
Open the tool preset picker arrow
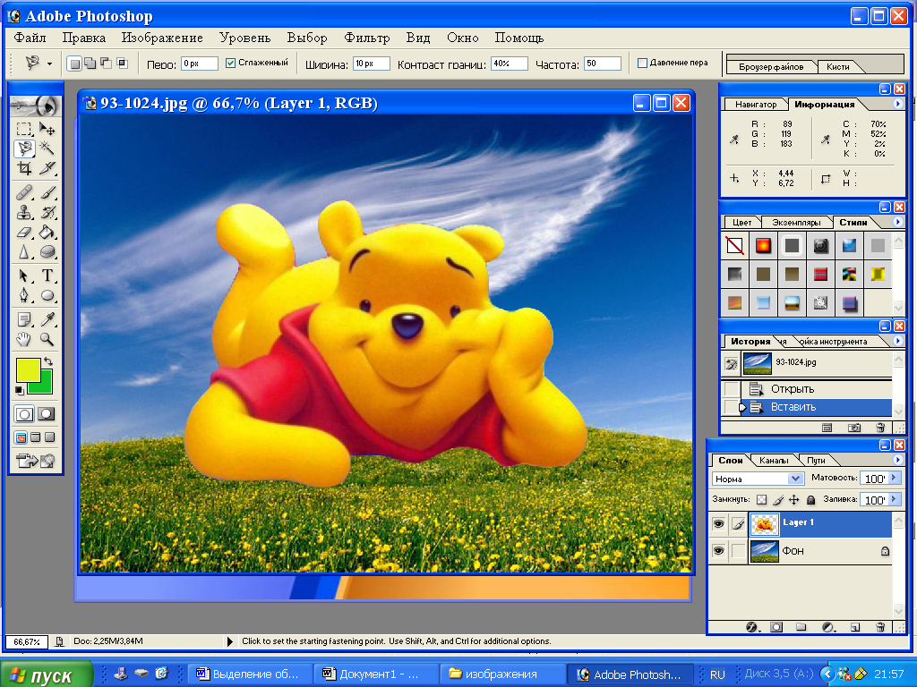tap(50, 64)
